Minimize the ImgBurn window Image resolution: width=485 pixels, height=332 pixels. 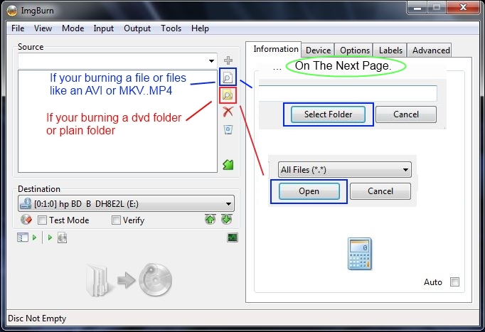(x=417, y=7)
